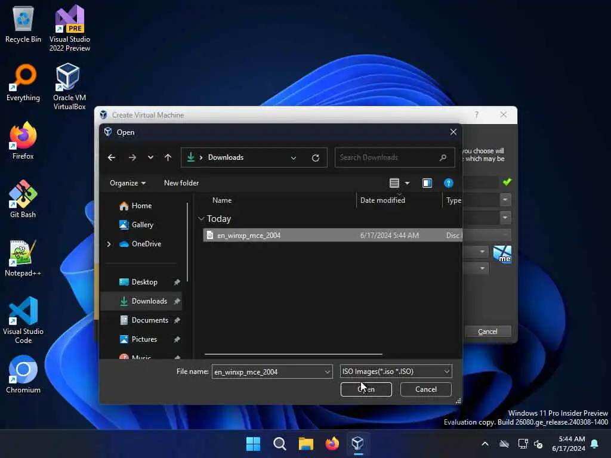Open the Recycle Bin desktop icon
611x458 pixels.
(23, 24)
